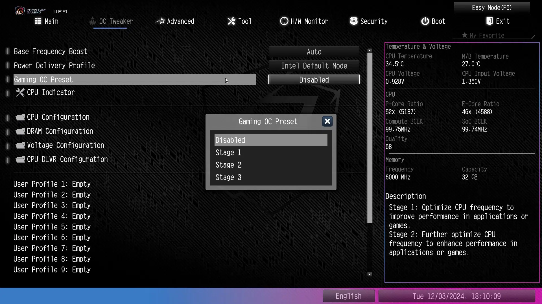Viewport: 542px width, 304px height.
Task: Choose Stage 2 preset option
Action: pos(271,165)
